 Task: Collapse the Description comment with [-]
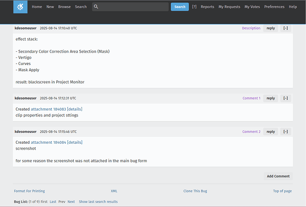[x=286, y=28]
